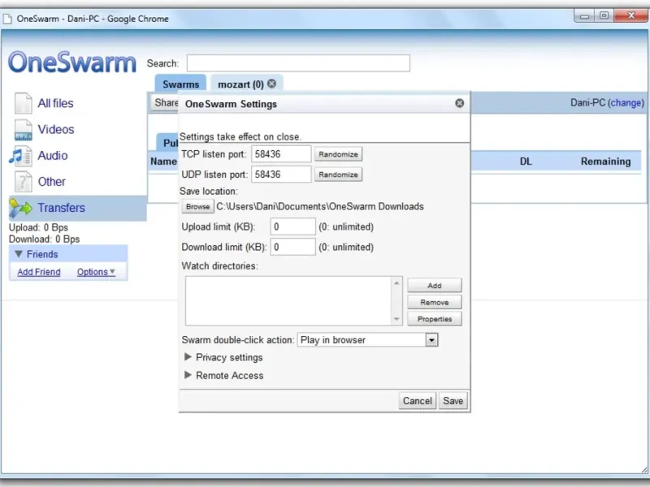Click the Videos film strip icon
This screenshot has height=487, width=650.
24,130
